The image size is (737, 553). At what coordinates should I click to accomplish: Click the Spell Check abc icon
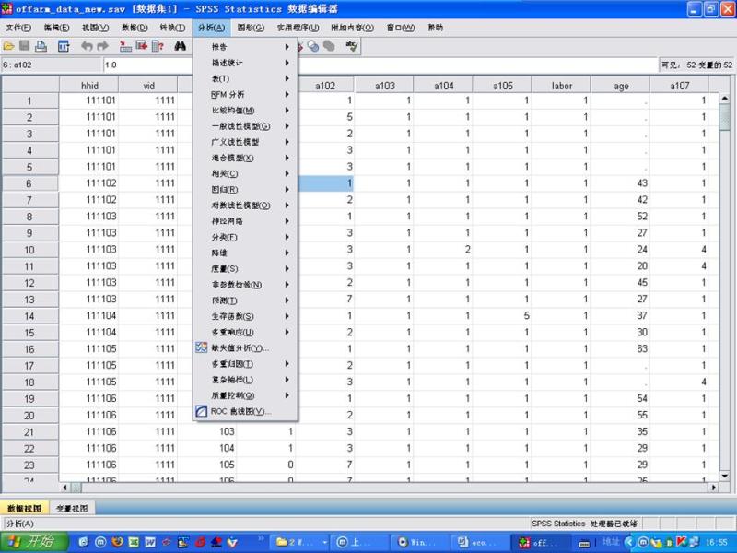(x=352, y=46)
